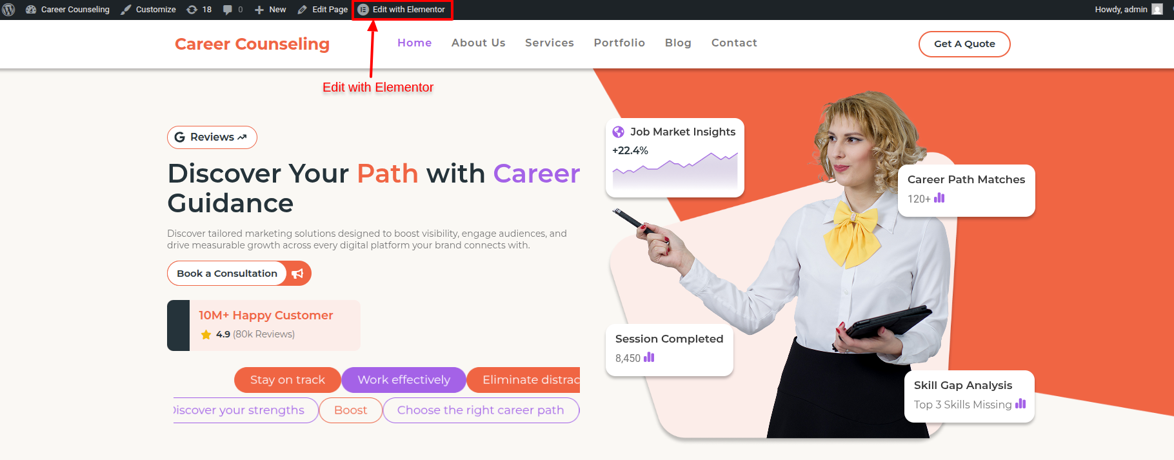1174x460 pixels.
Task: Click the admin avatar icon
Action: click(x=1157, y=10)
